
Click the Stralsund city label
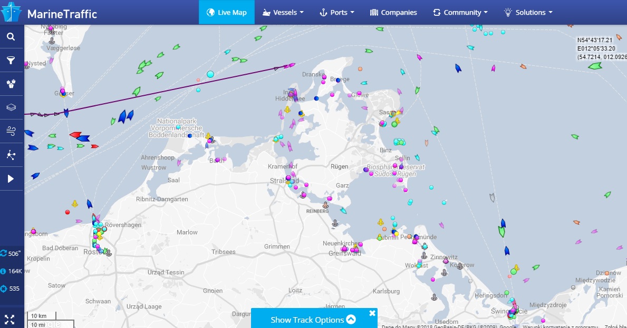point(284,181)
